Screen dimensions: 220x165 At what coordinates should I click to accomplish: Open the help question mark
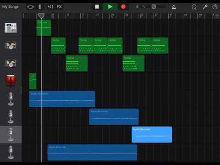point(215,7)
